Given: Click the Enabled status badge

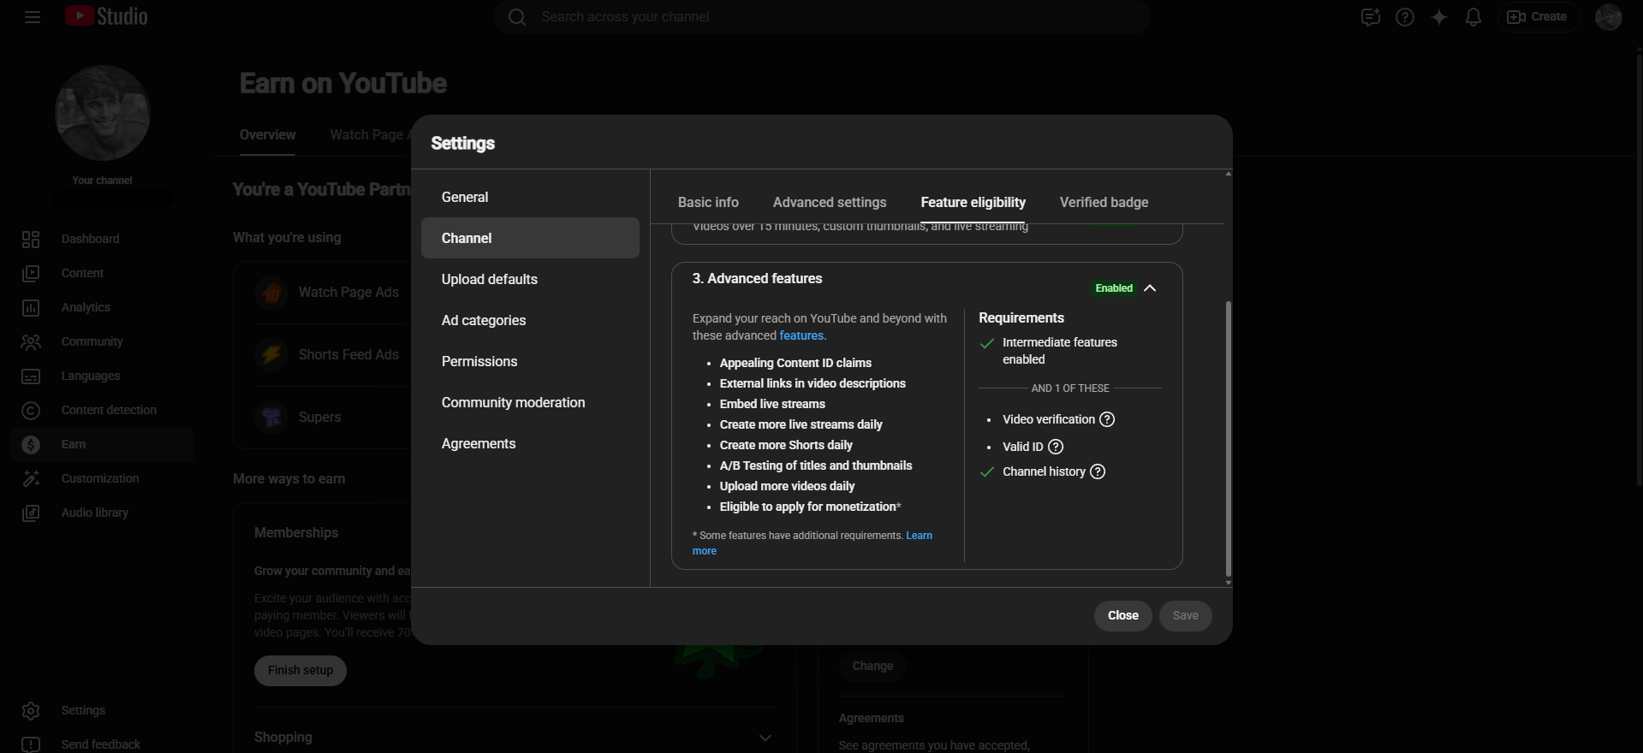Looking at the screenshot, I should point(1114,288).
